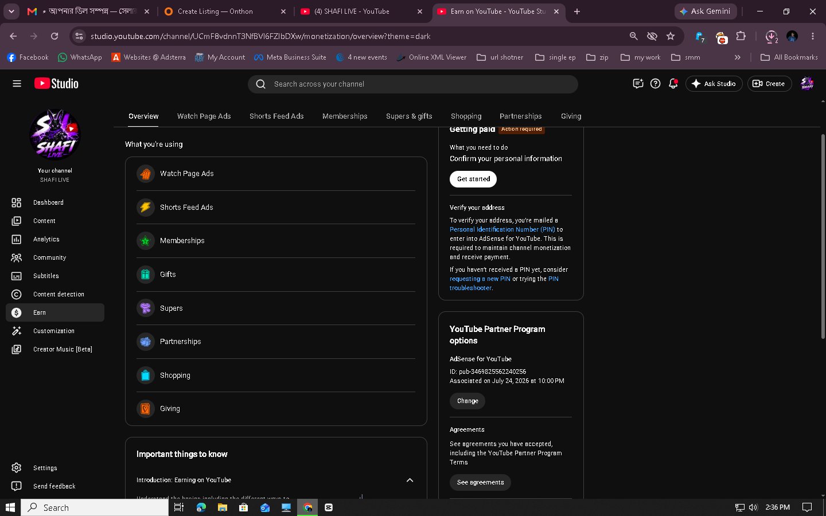Click the Watch Page Ads row icon
The image size is (826, 516).
146,174
